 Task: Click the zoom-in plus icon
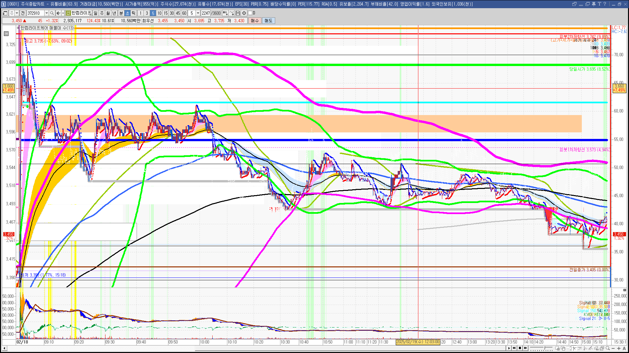[x=619, y=348]
